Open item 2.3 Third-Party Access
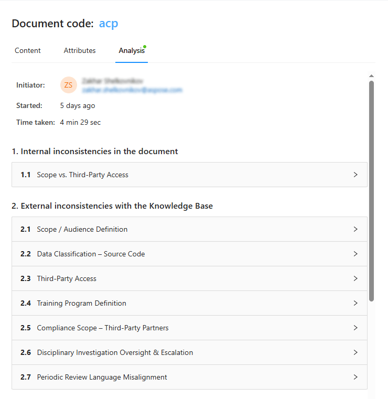This screenshot has width=388, height=399. 67,278
